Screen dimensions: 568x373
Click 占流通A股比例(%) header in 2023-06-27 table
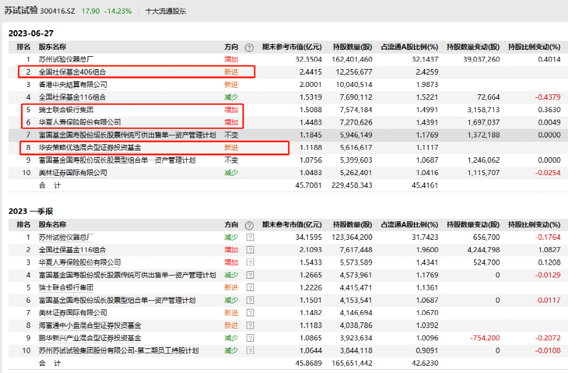(x=410, y=47)
